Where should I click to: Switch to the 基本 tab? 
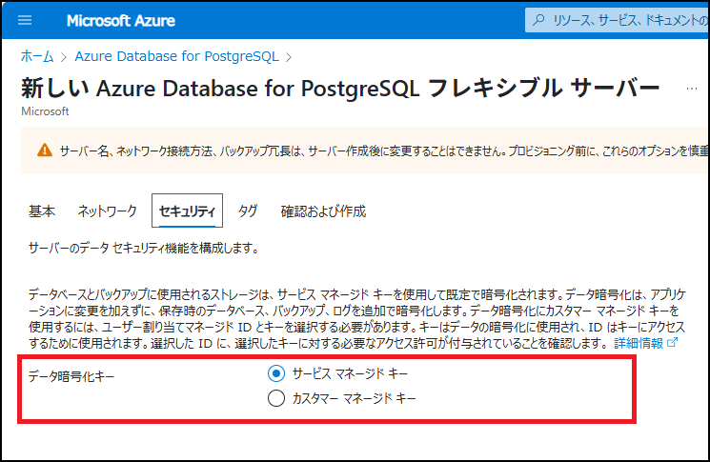[x=42, y=211]
